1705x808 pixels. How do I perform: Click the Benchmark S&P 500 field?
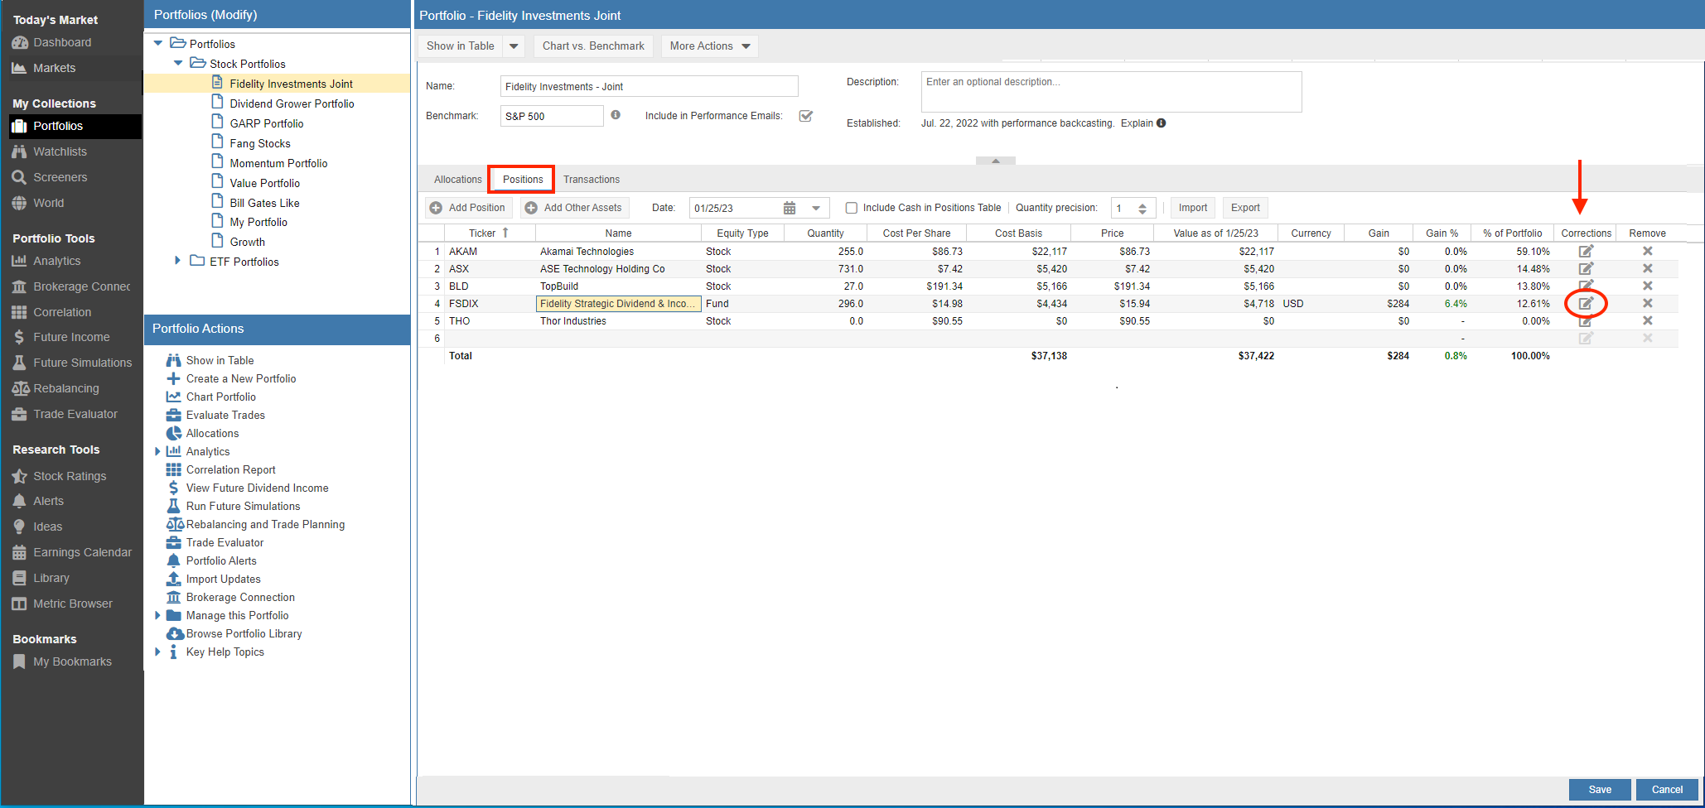tap(552, 116)
